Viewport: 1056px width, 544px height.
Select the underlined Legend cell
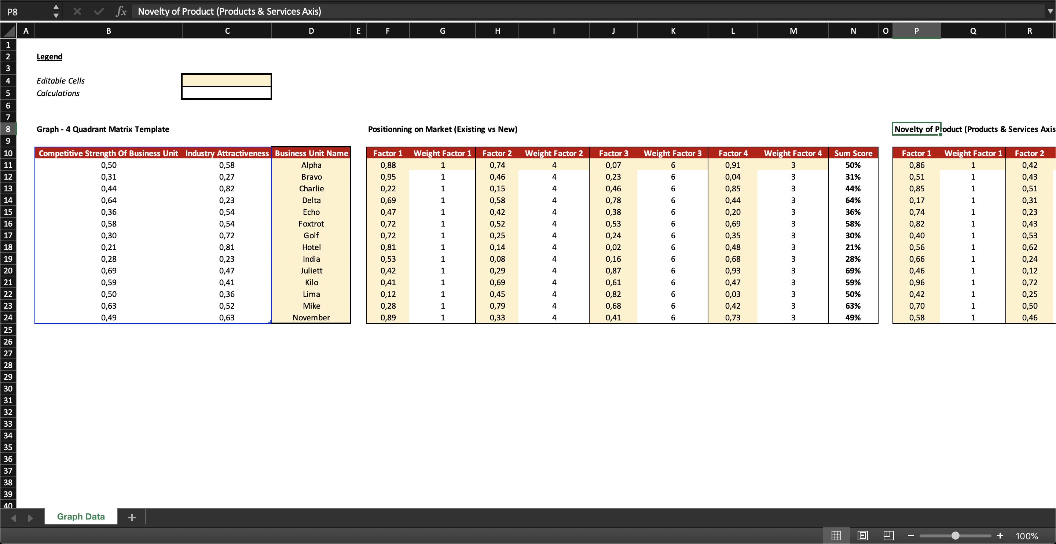coord(49,56)
